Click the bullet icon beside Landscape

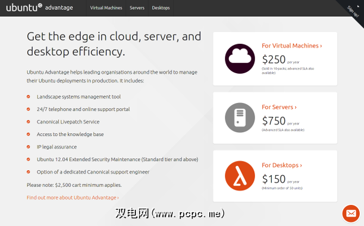pyautogui.click(x=28, y=96)
